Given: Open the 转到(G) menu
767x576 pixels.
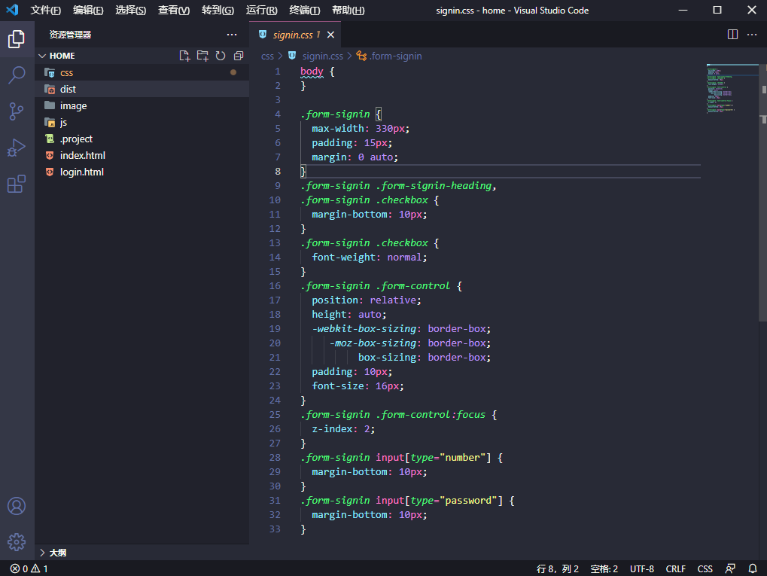Looking at the screenshot, I should click(218, 11).
